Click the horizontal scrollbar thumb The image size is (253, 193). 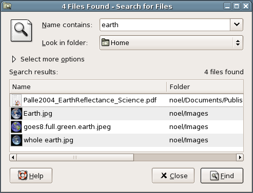[x=75, y=157]
